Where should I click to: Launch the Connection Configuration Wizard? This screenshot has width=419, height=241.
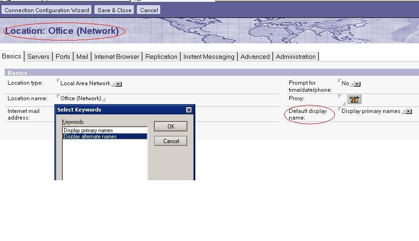point(47,10)
